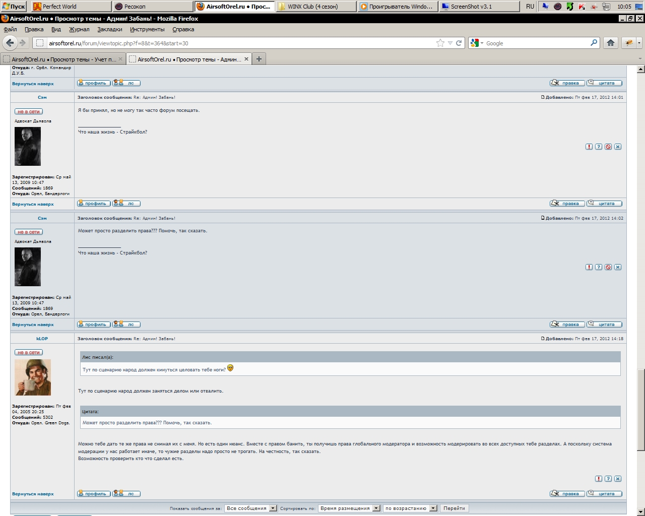Switch to the 'Просмотр темы - Учет п...' tab
Viewport: 645px width, 516px height.
click(63, 59)
